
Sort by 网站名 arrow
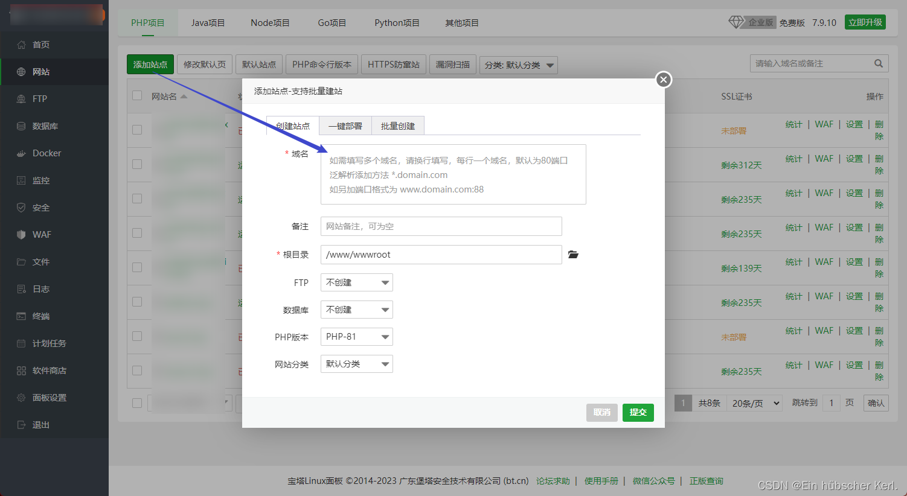[184, 97]
